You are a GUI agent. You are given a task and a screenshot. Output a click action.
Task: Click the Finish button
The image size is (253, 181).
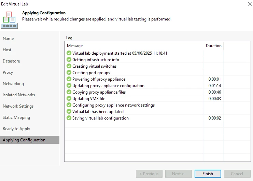(x=208, y=174)
